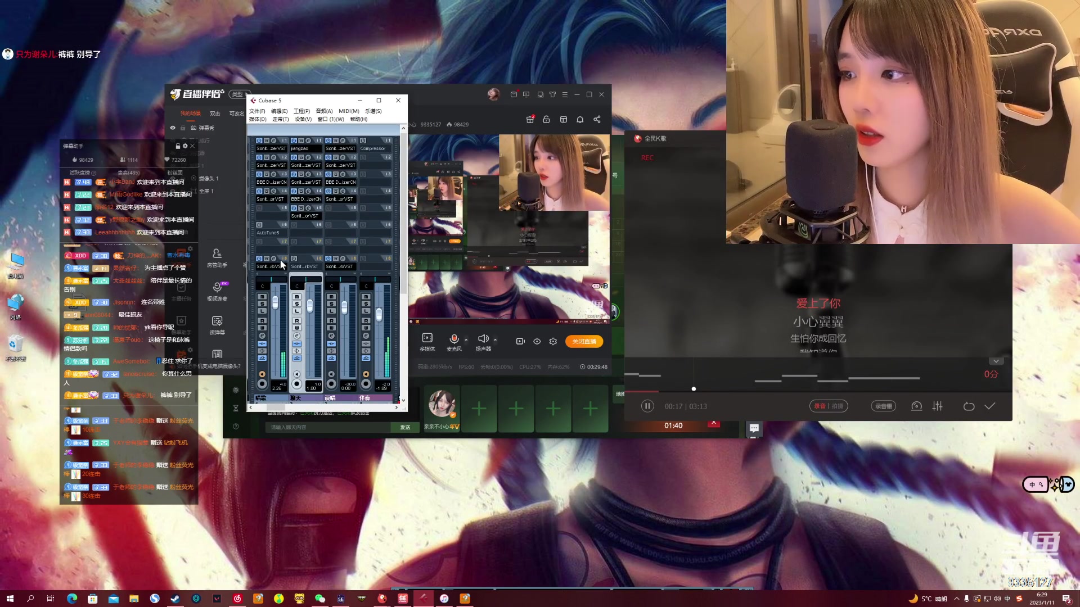The width and height of the screenshot is (1080, 607).
Task: Open WeChat from taskbar
Action: (x=320, y=599)
